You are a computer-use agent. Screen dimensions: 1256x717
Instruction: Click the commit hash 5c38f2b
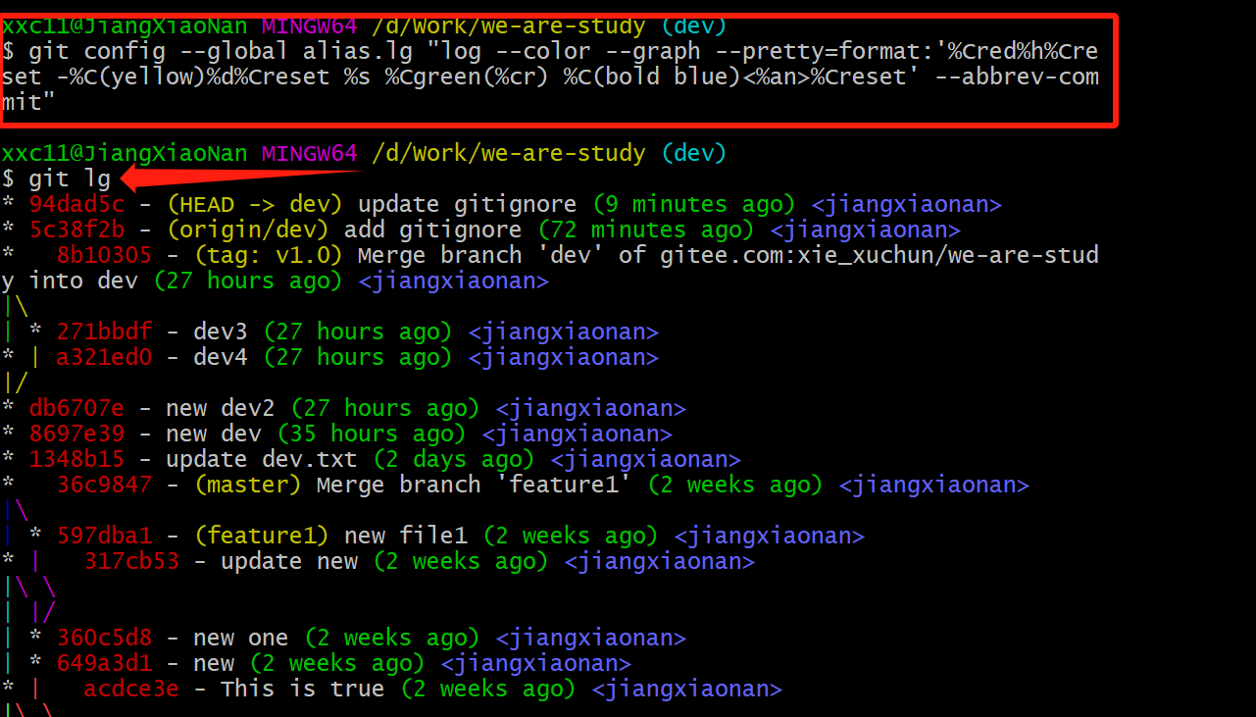76,230
